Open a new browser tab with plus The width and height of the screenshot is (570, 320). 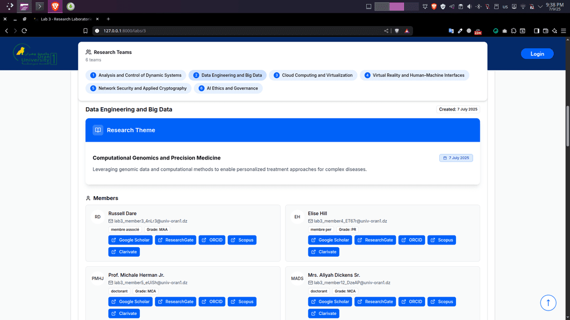(109, 19)
